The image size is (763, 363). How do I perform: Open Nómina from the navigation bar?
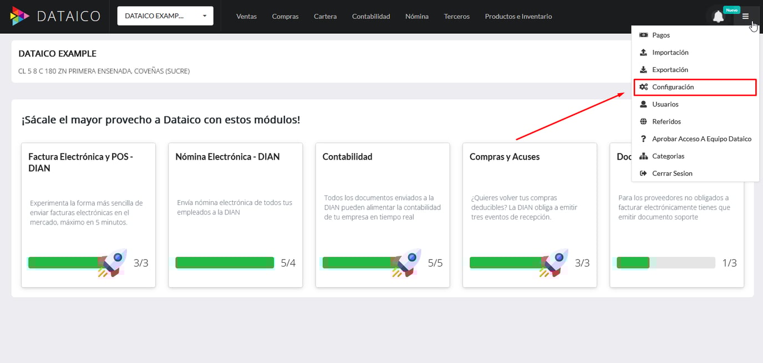point(416,16)
